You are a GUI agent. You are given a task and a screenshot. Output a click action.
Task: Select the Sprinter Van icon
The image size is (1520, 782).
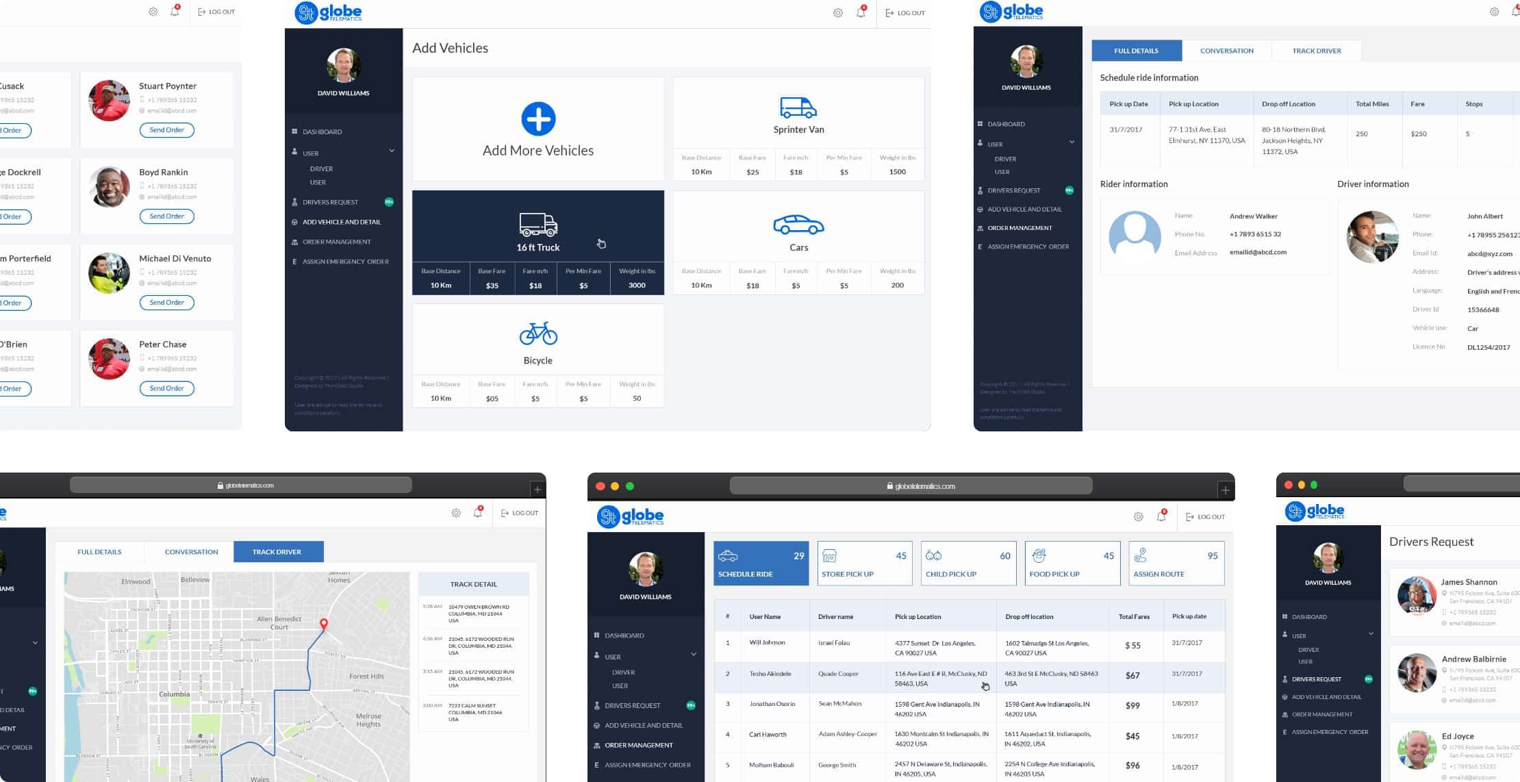(798, 108)
